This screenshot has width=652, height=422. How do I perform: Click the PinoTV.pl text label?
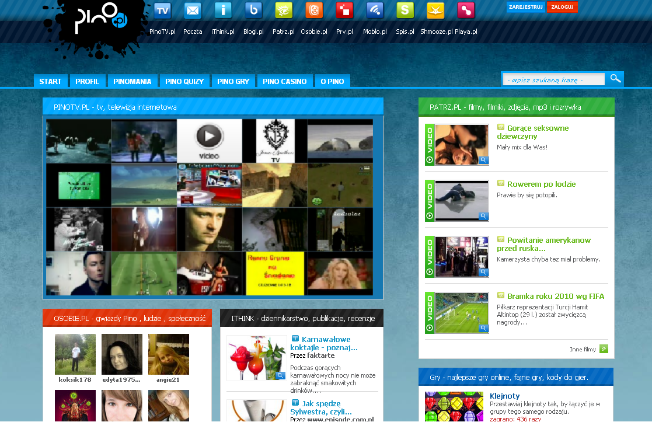click(163, 32)
